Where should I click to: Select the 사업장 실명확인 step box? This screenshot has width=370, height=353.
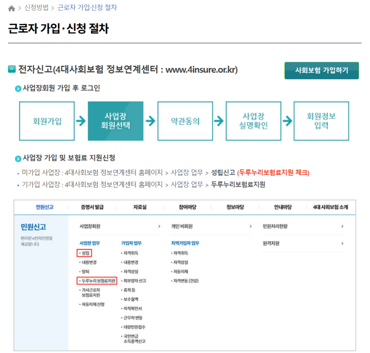(253, 121)
